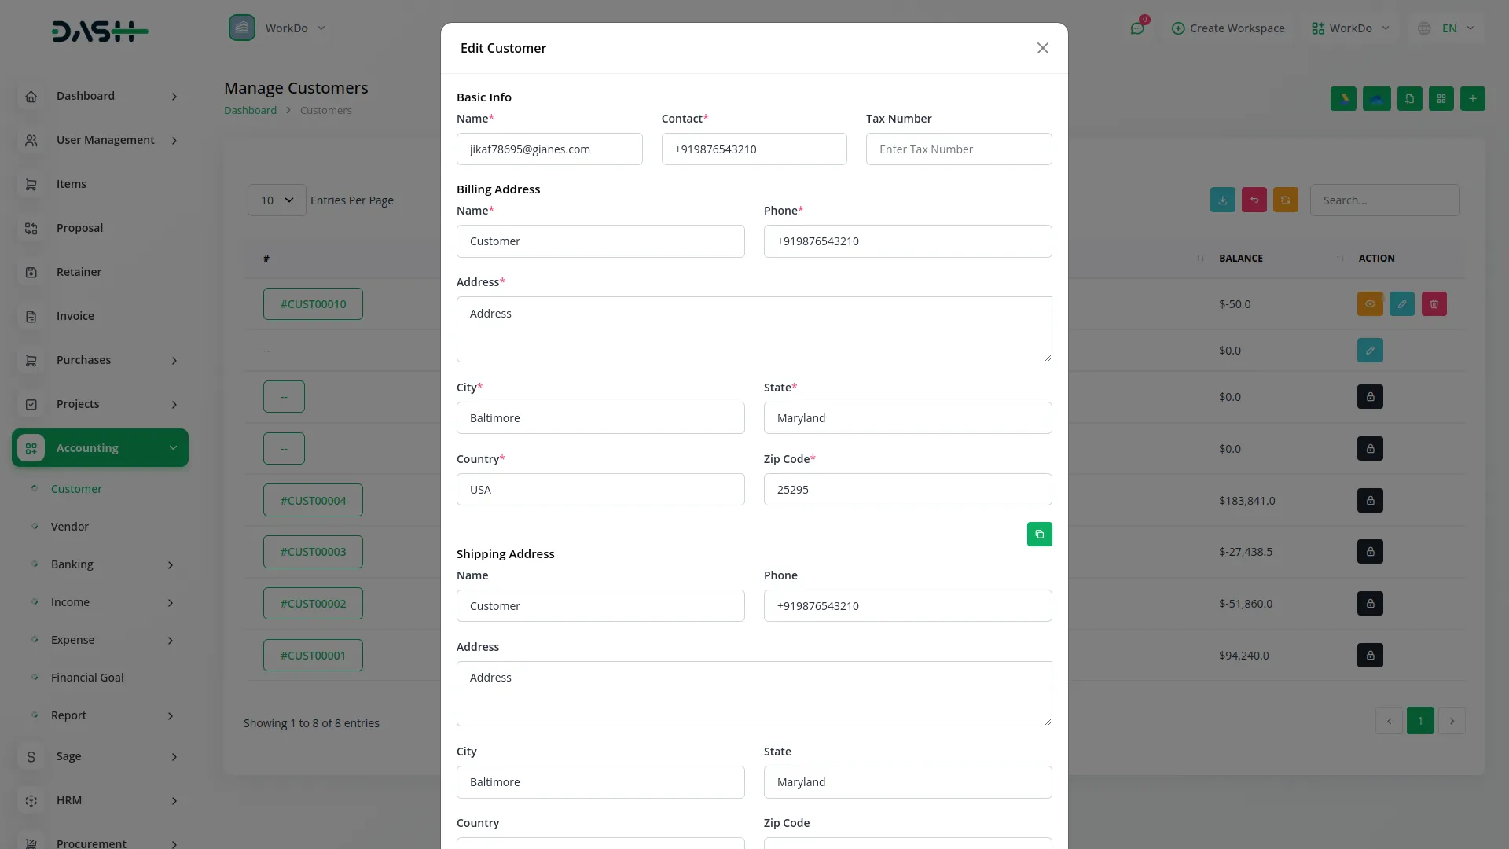1509x849 pixels.
Task: Click the red delete customer trash icon
Action: pyautogui.click(x=1434, y=304)
